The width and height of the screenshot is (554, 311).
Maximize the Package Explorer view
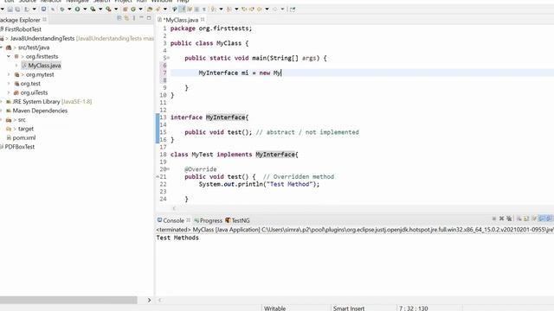149,17
